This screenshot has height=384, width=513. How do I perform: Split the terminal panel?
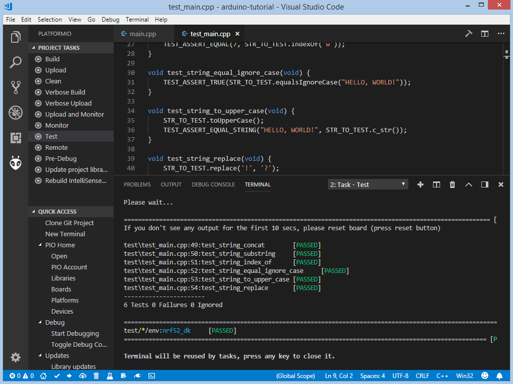(x=436, y=184)
